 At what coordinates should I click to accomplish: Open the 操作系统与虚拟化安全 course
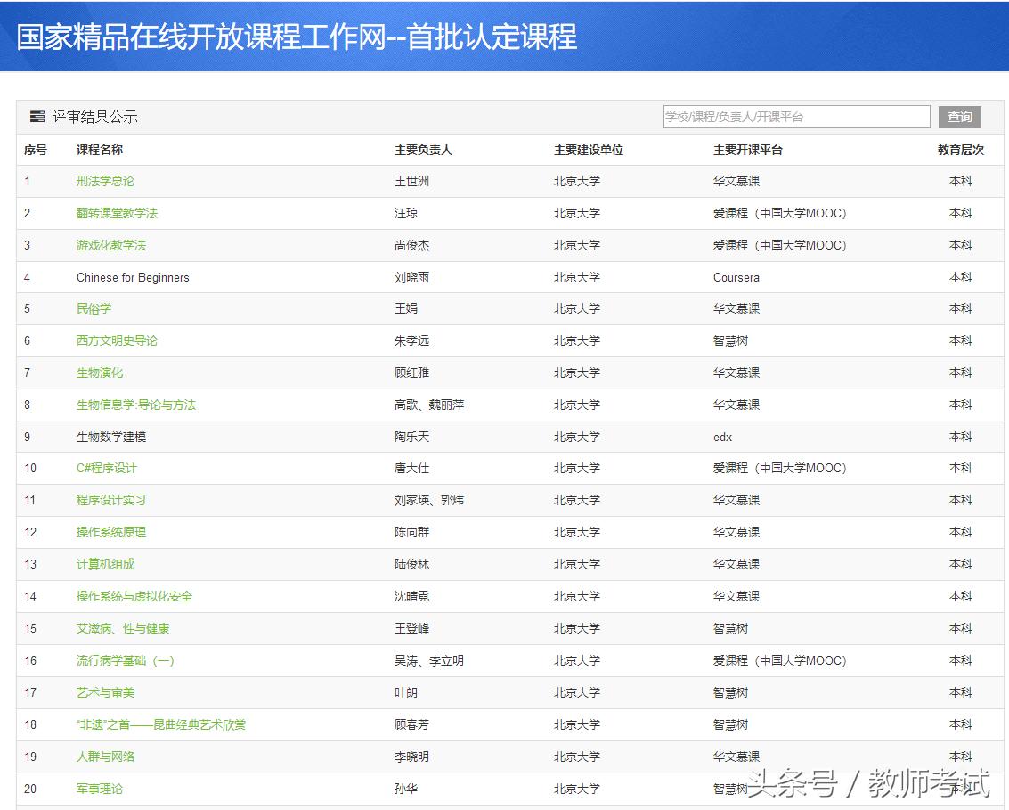[134, 596]
